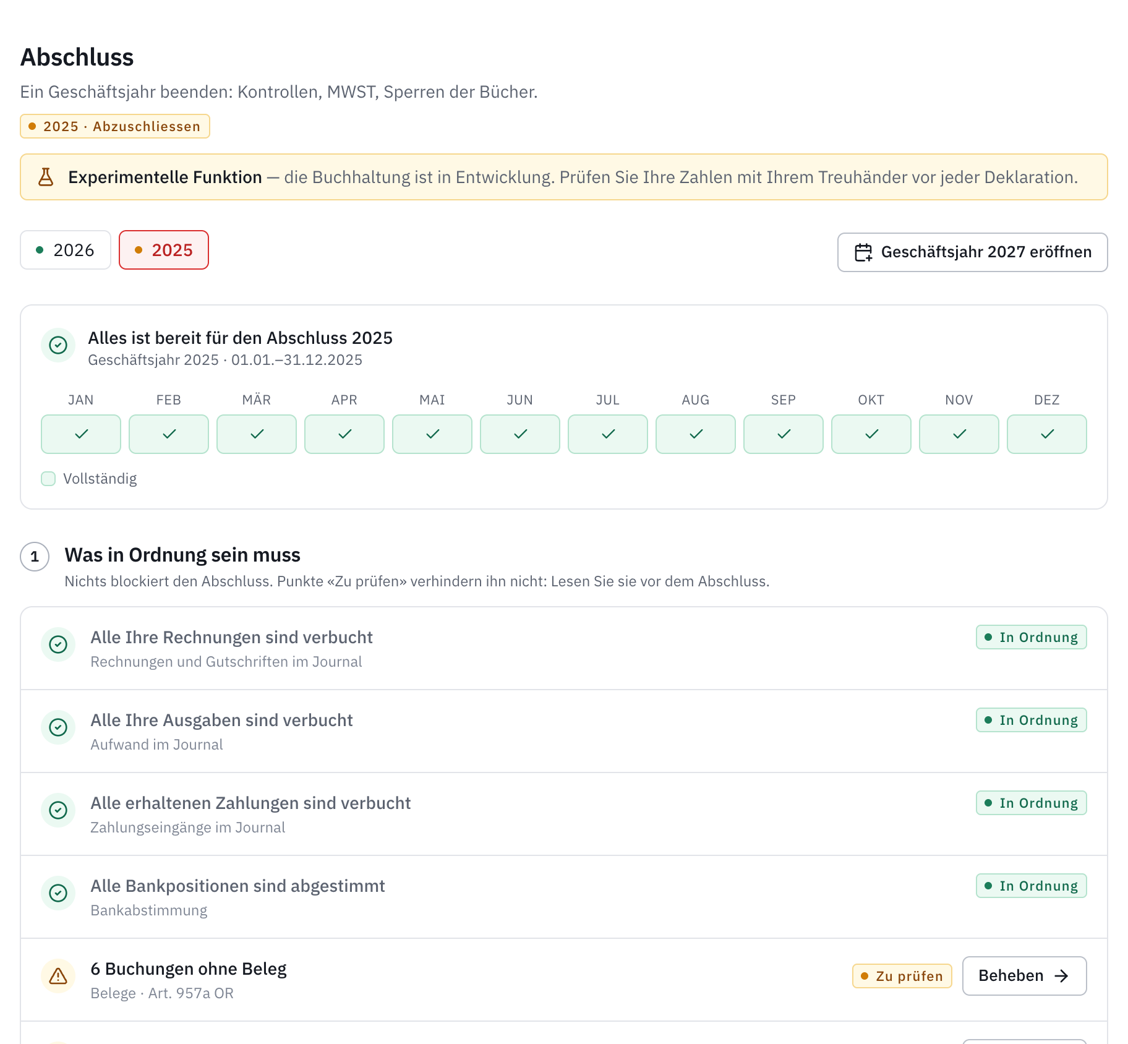Viewport: 1128px width, 1044px height.
Task: Click 'In Ordnung' badge for Zahlungen row
Action: pos(1032,803)
